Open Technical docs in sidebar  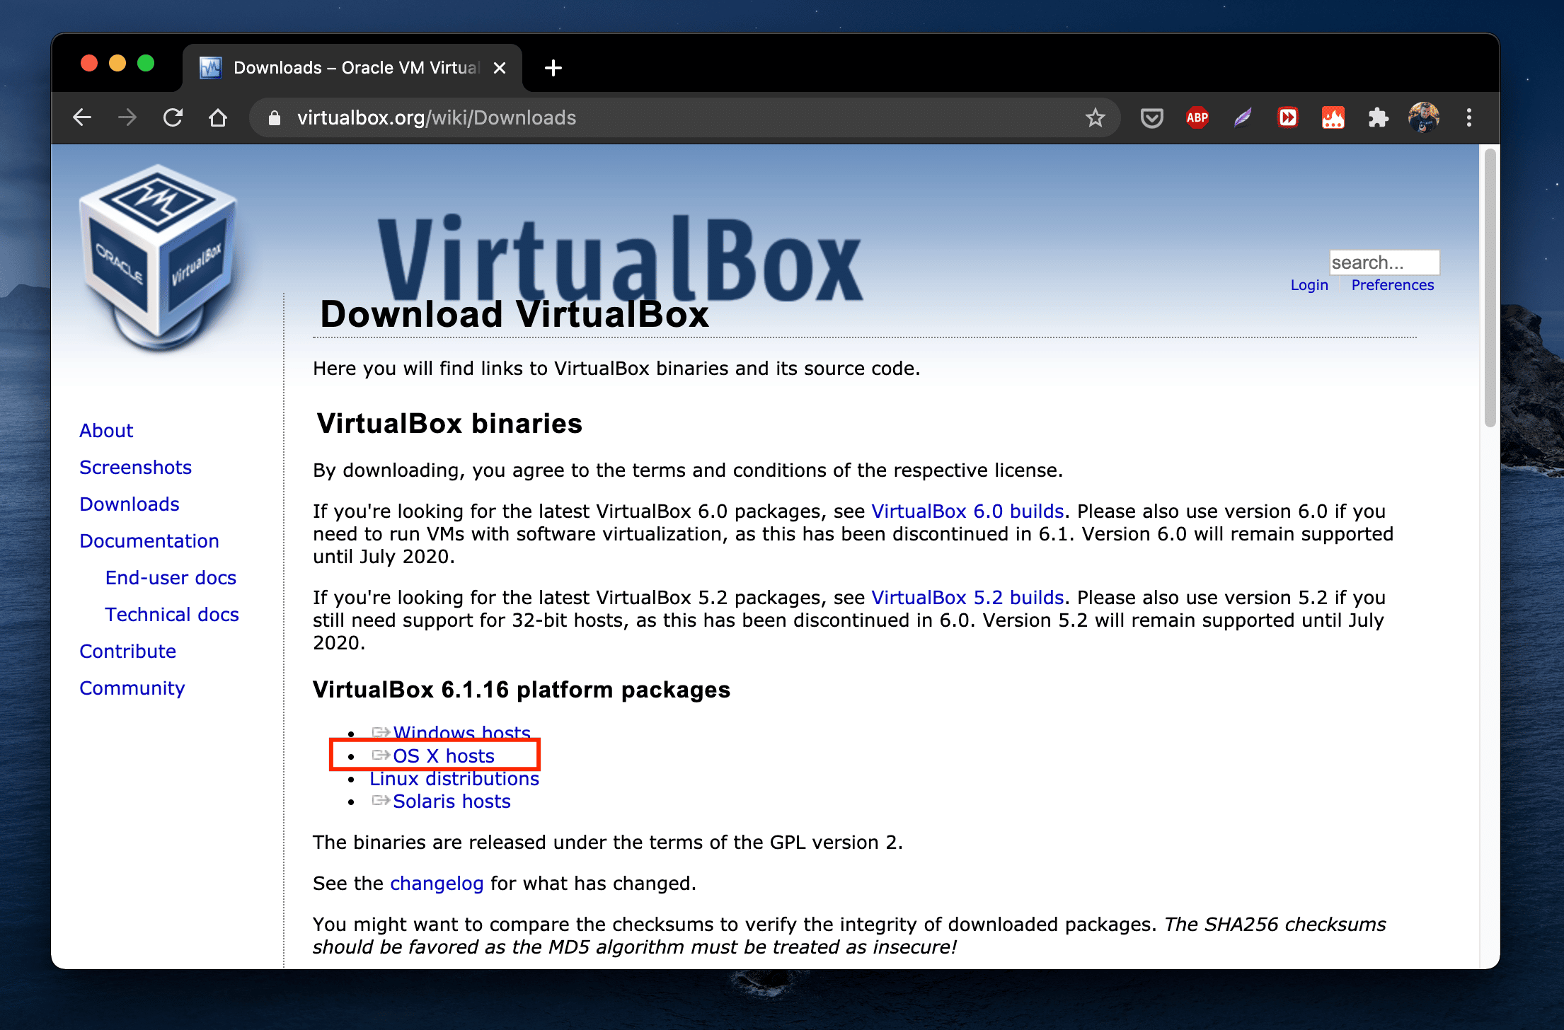coord(172,614)
